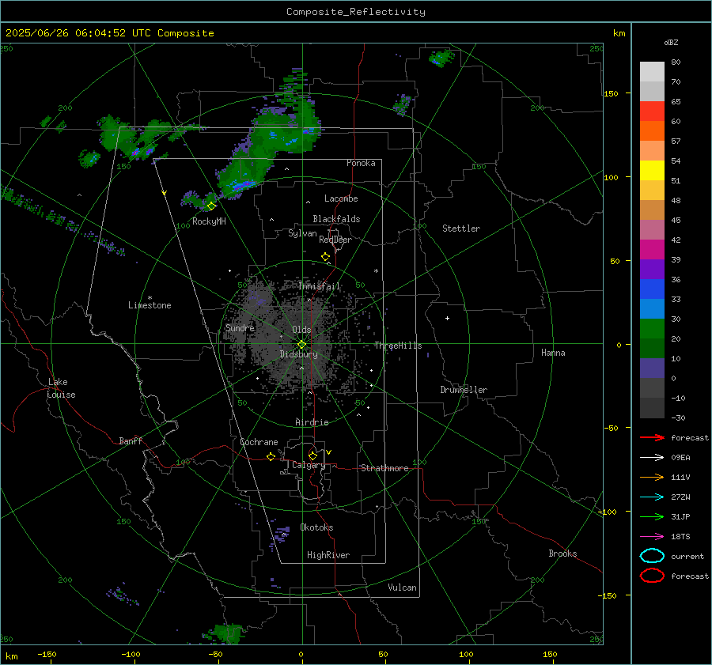
Task: Pick the magenta swatch on the dBZ scale
Action: (x=652, y=250)
